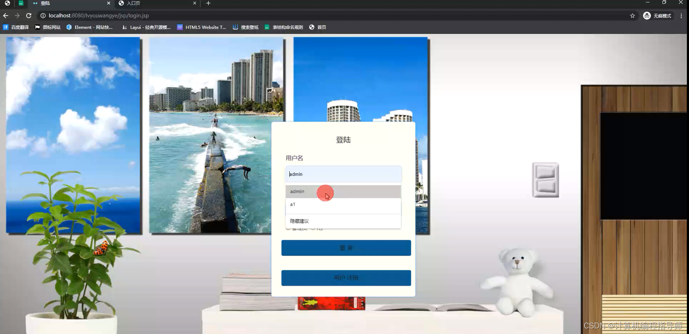The image size is (689, 334).
Task: Open the Chrome three-dot menu
Action: 681,16
